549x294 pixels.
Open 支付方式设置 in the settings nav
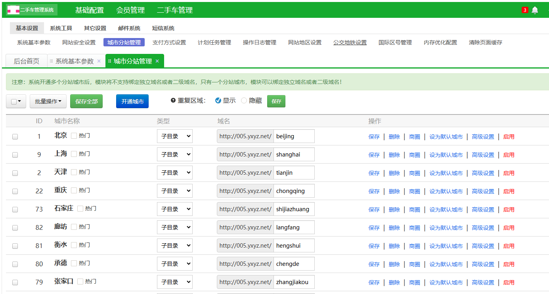pos(169,42)
